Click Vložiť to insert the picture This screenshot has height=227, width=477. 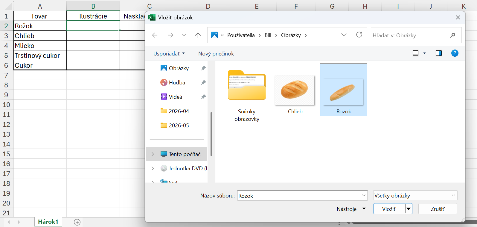pyautogui.click(x=389, y=209)
